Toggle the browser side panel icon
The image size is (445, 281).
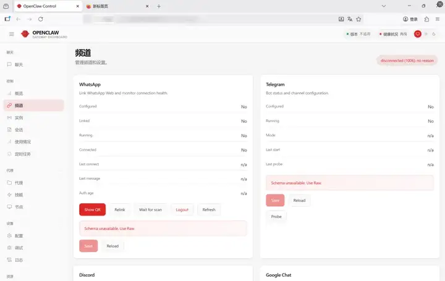pyautogui.click(x=7, y=19)
